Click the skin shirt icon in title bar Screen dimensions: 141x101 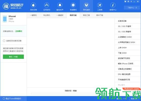click(x=125, y=2)
